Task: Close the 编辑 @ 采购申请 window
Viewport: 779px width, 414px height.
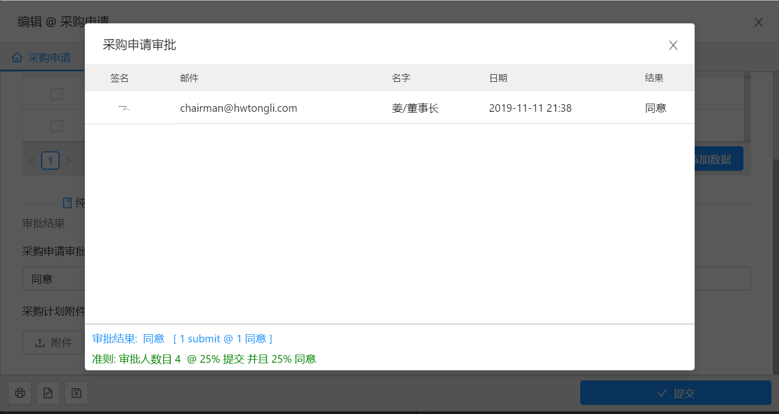Action: pyautogui.click(x=758, y=22)
